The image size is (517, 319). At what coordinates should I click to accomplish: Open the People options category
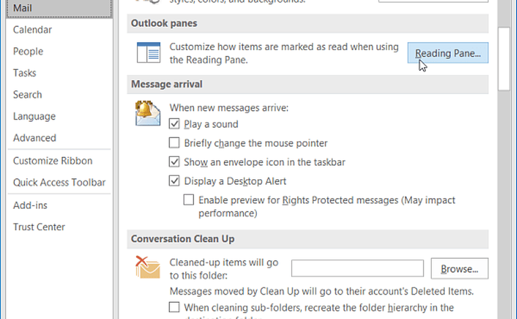pyautogui.click(x=28, y=52)
